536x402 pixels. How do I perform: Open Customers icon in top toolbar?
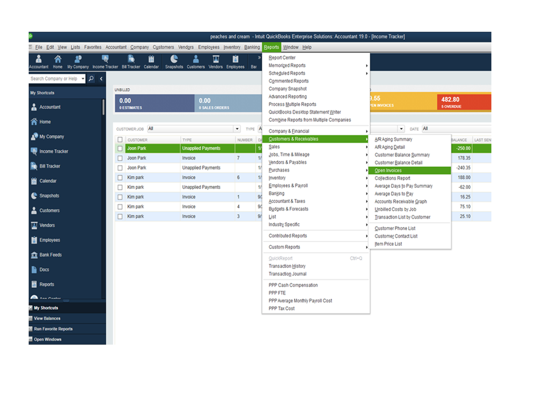pos(195,62)
